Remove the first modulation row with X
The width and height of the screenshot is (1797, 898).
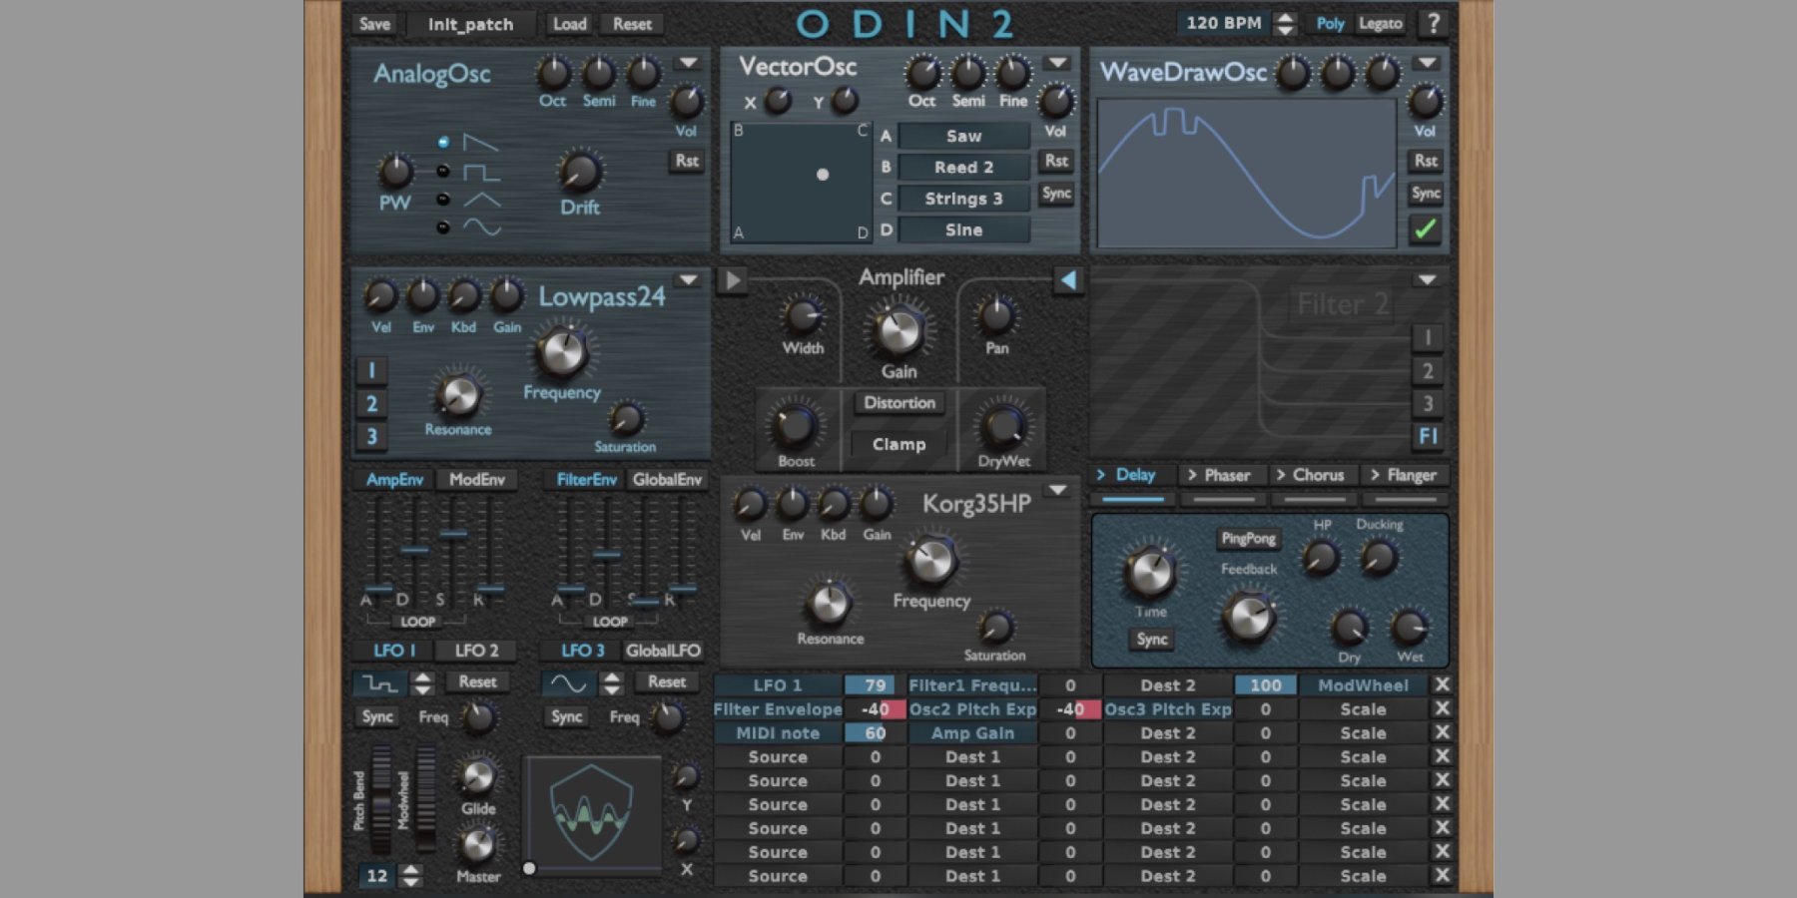(x=1442, y=685)
